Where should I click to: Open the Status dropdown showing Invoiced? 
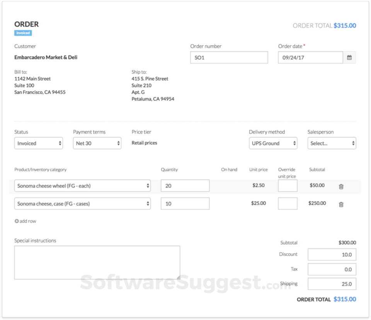coord(39,143)
